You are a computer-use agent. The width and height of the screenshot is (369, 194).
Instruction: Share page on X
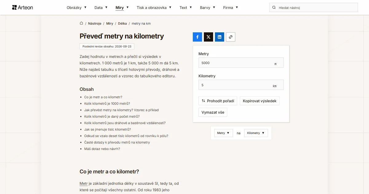(x=208, y=37)
